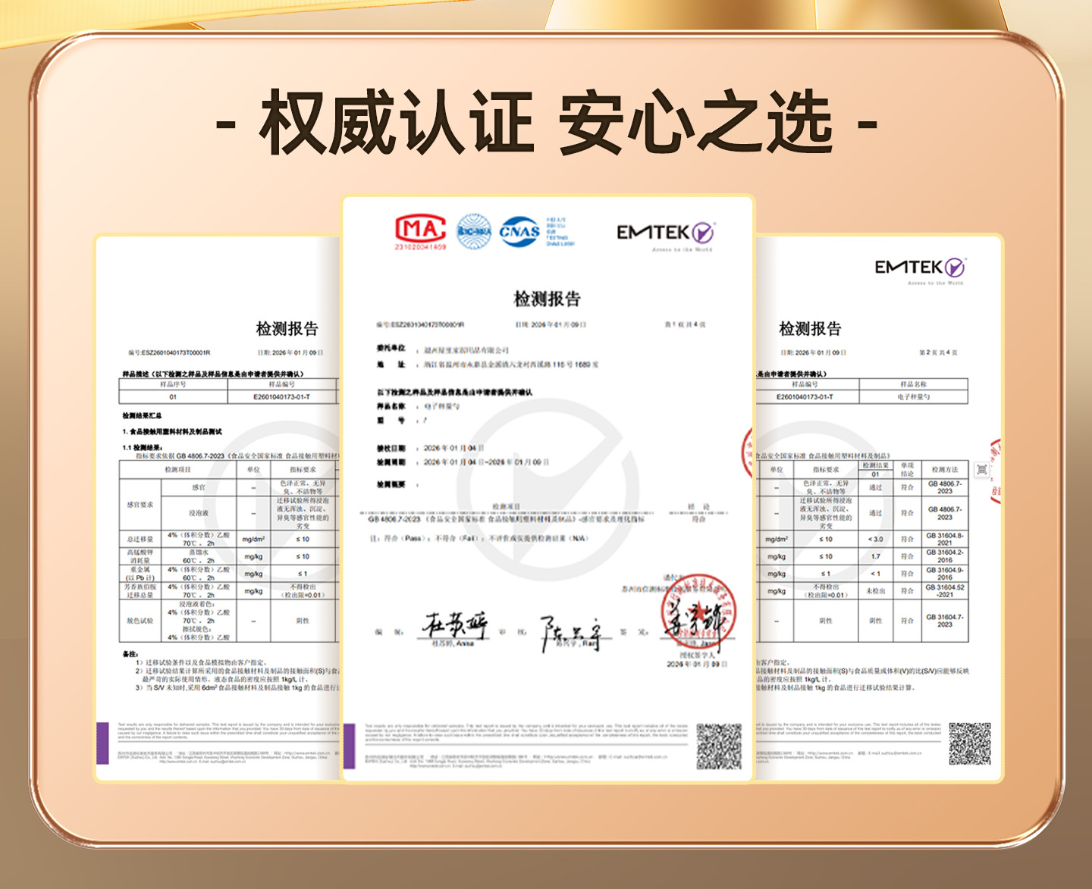Click the "感官要求" row label

click(140, 504)
